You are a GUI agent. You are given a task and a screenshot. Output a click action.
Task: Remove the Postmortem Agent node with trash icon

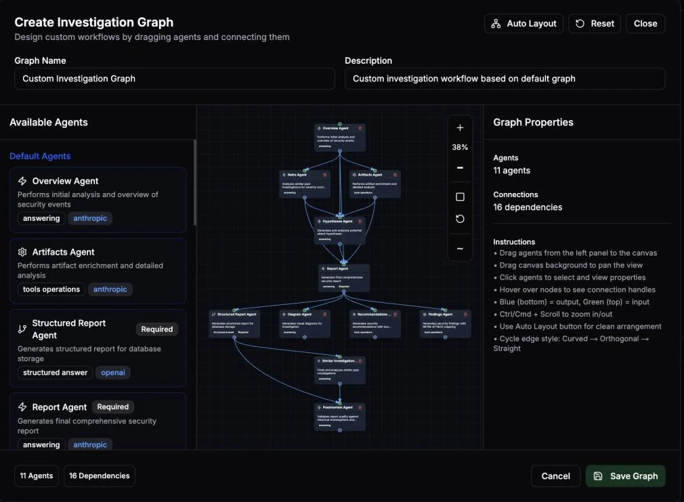pyautogui.click(x=360, y=407)
